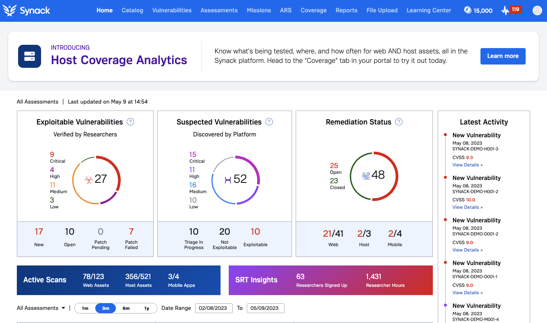Click the credits coin icon showing 15,000
The height and width of the screenshot is (323, 547).
467,10
